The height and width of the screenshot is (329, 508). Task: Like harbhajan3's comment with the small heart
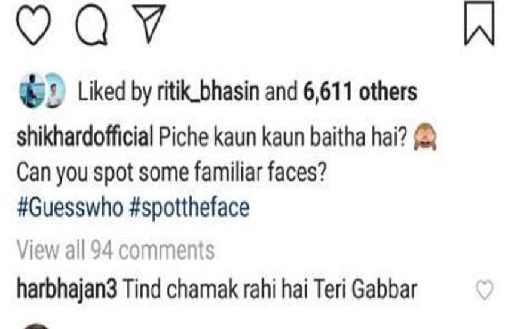point(484,291)
